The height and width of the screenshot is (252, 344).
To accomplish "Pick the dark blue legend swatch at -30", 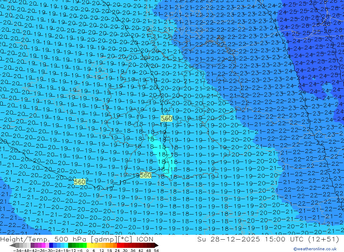I will [51, 245].
